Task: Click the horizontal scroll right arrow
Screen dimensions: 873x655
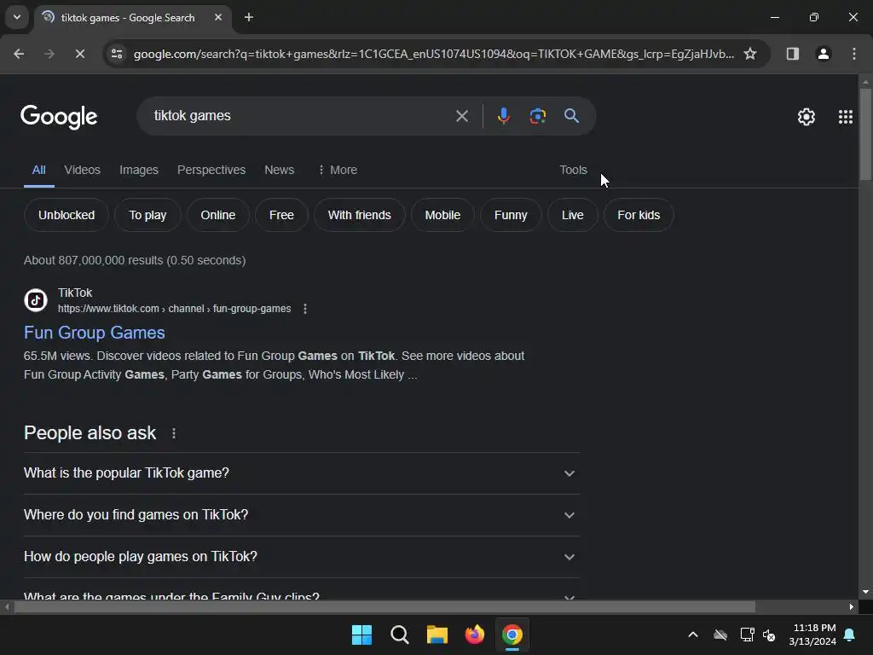Action: [852, 606]
